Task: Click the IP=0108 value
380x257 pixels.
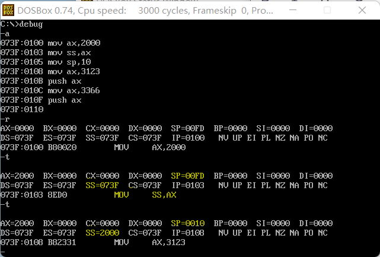Action: click(189, 233)
